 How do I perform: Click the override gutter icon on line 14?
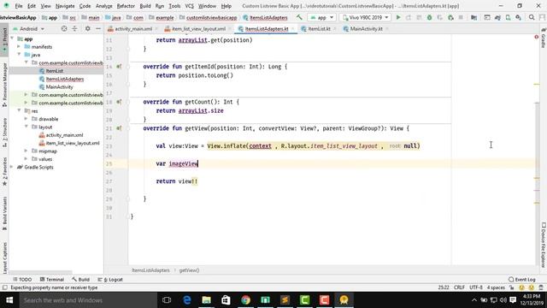(x=119, y=67)
